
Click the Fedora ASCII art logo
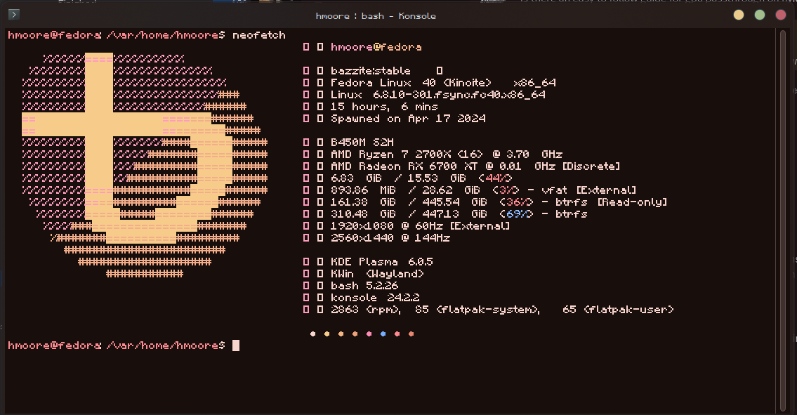pos(145,166)
